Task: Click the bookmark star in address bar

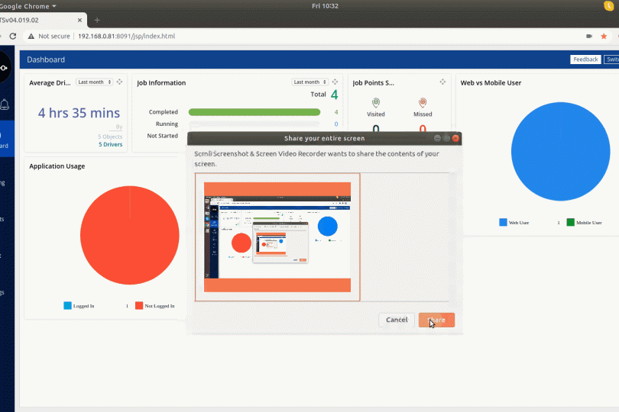Action: [604, 36]
